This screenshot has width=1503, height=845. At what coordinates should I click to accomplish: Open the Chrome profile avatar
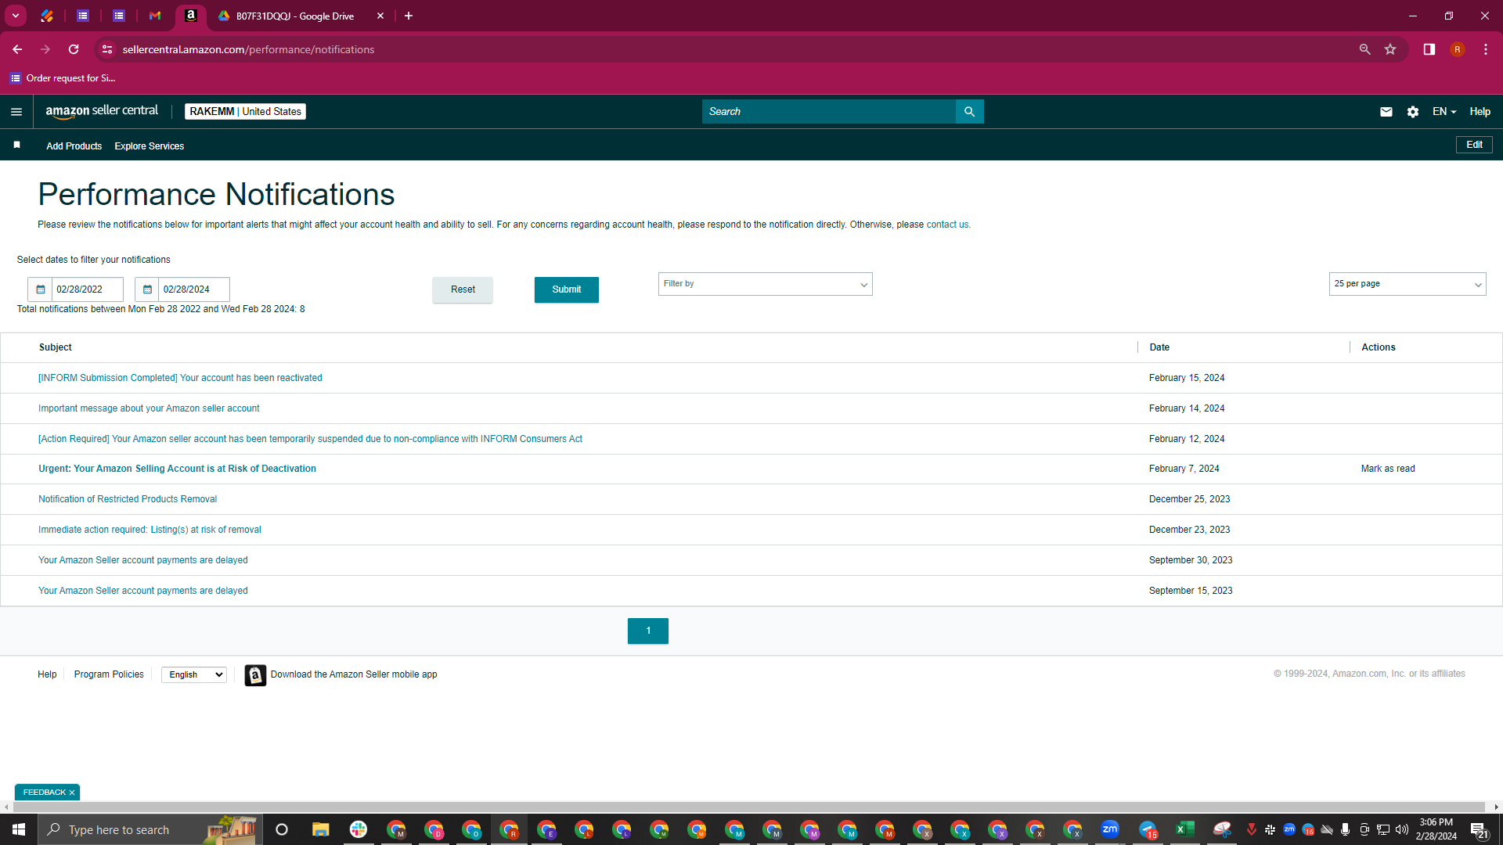point(1458,49)
